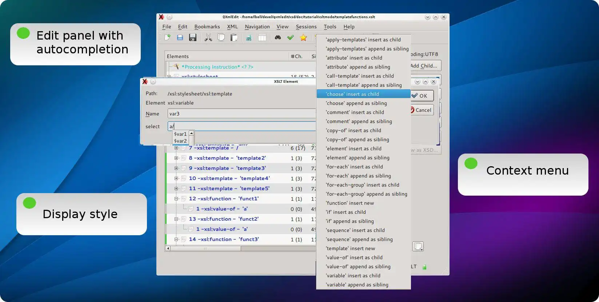Click the Cancel button in XSLT dialog
The height and width of the screenshot is (302, 599).
click(x=422, y=110)
